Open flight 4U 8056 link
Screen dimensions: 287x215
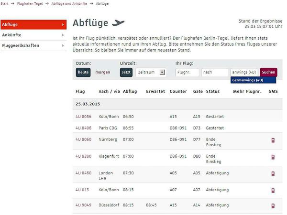pyautogui.click(x=83, y=117)
